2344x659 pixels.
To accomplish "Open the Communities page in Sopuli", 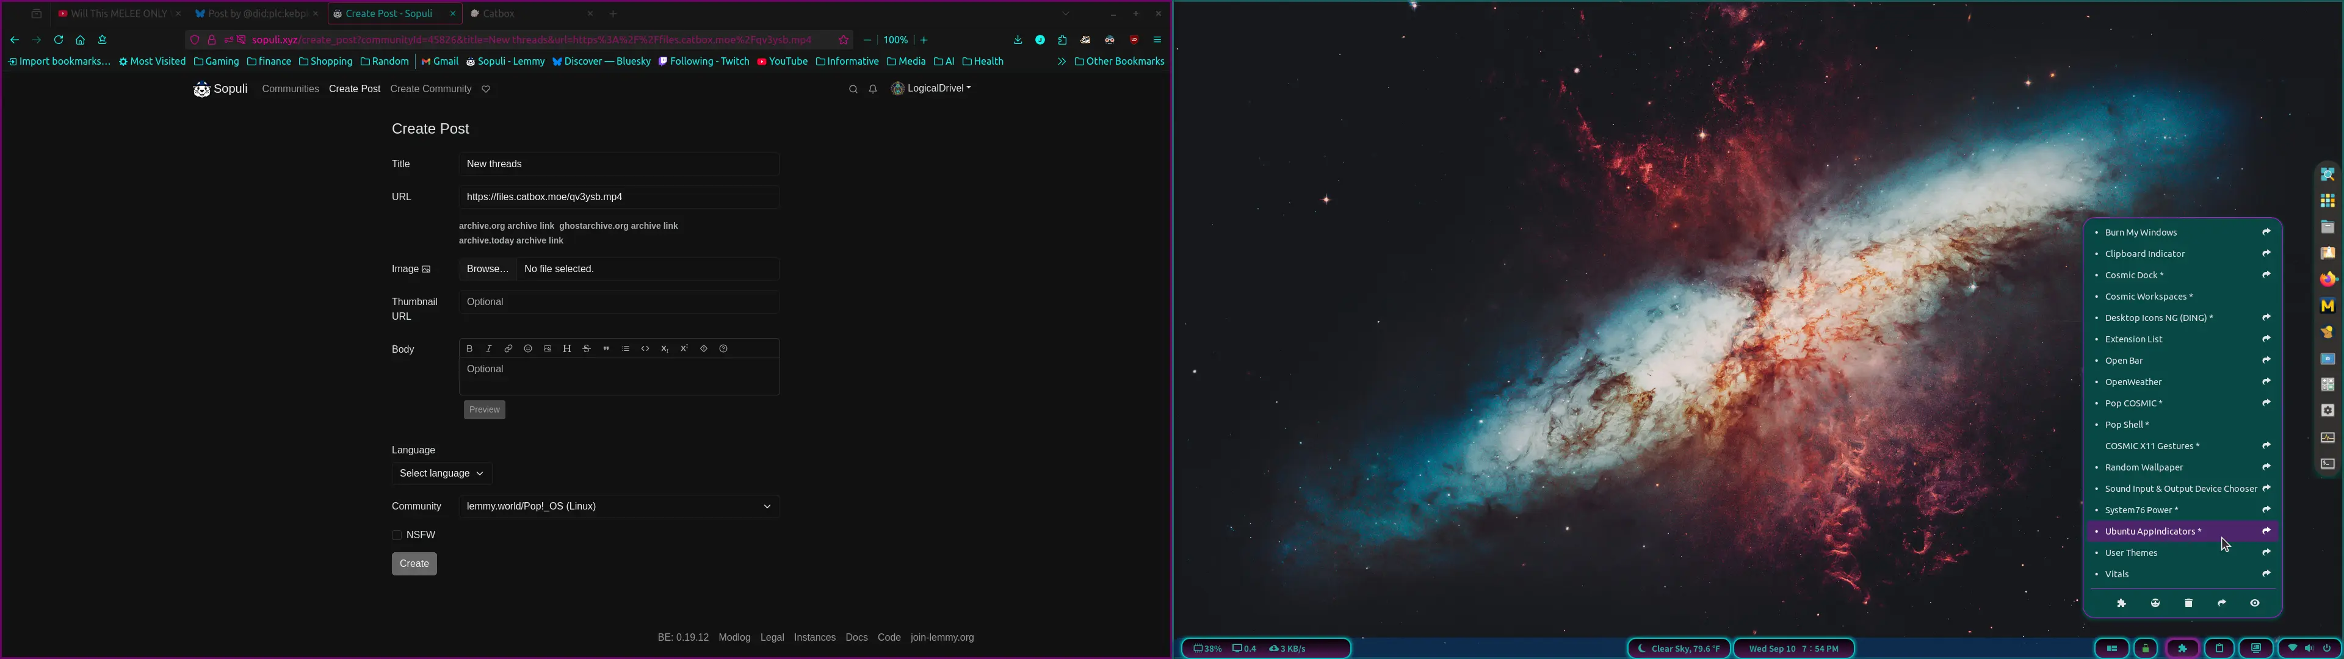I will 291,88.
